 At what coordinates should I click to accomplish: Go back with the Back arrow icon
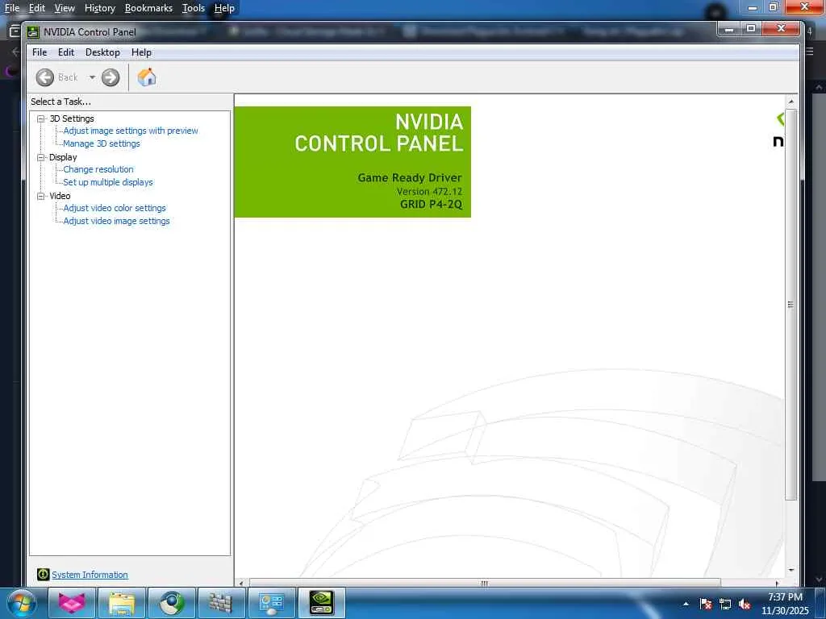pyautogui.click(x=45, y=77)
